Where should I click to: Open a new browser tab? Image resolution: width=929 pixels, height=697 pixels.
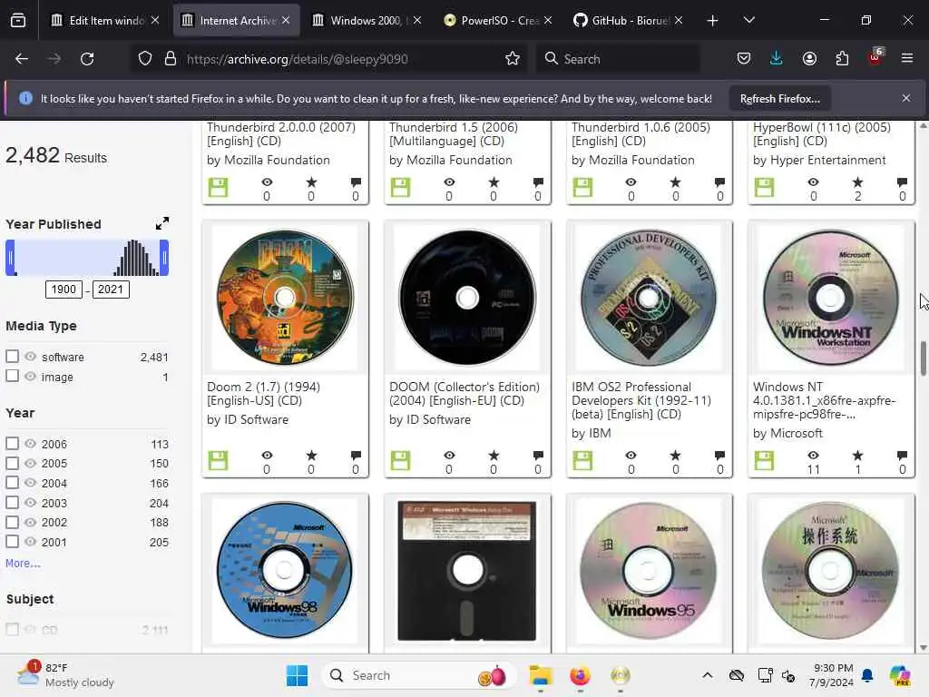click(x=712, y=21)
